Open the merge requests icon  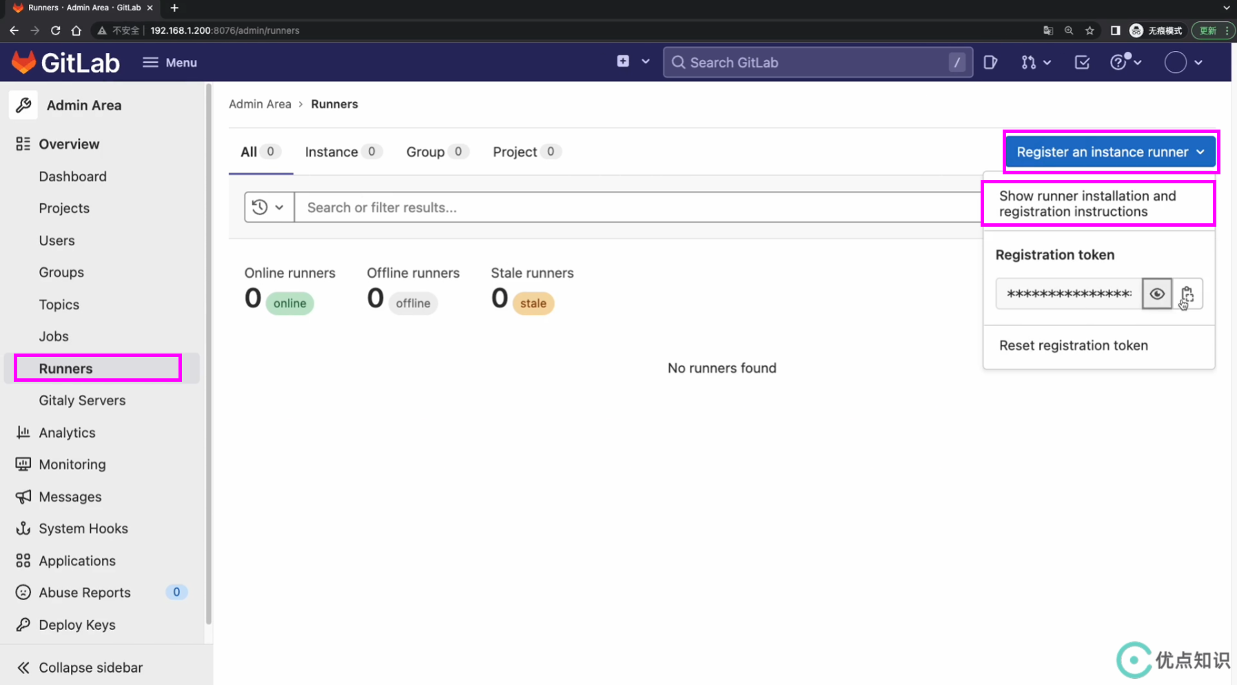pos(1028,62)
